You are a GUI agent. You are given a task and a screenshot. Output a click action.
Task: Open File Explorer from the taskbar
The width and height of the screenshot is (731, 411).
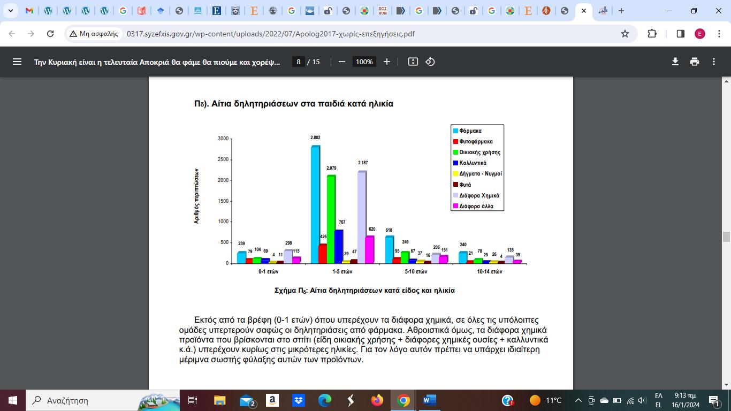(x=219, y=400)
